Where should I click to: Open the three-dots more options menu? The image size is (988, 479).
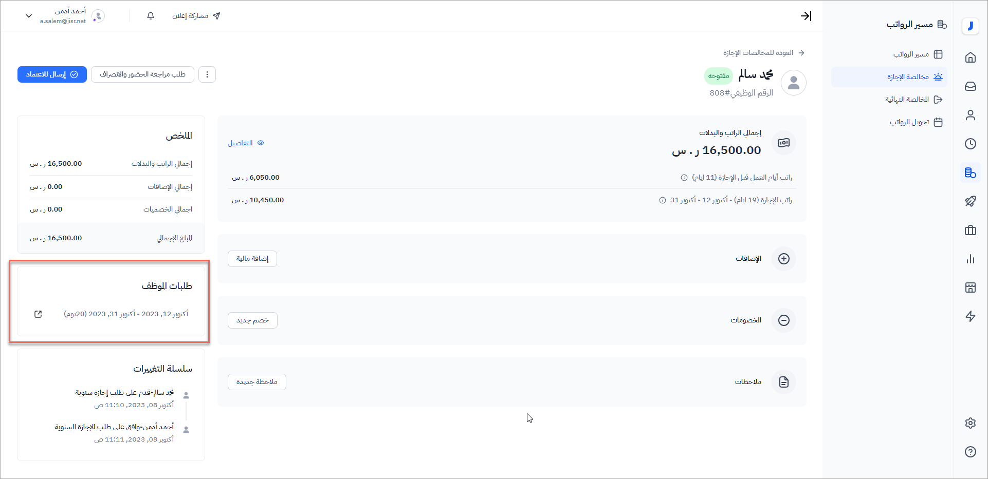(207, 74)
